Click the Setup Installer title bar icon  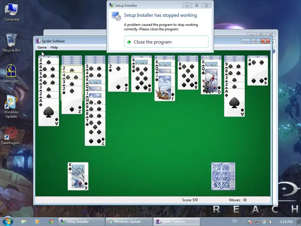[111, 5]
